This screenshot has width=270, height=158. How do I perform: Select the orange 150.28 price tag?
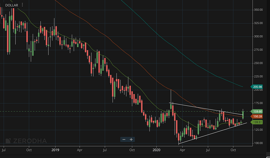tap(257, 116)
